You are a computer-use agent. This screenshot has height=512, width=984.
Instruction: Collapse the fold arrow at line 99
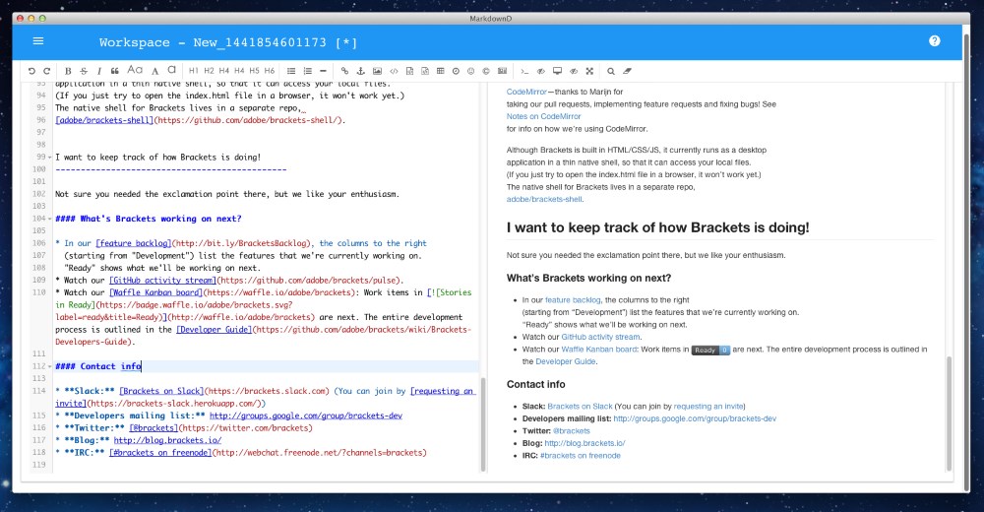[x=49, y=158]
